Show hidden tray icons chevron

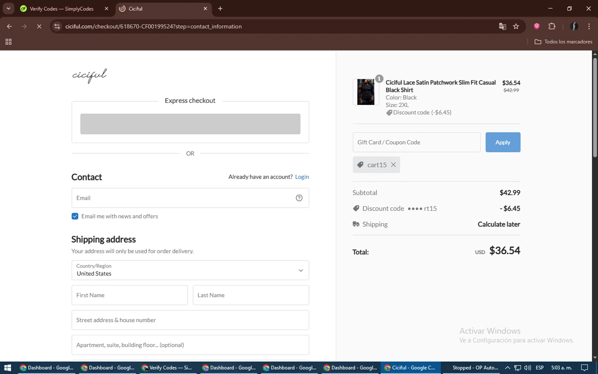pyautogui.click(x=508, y=368)
